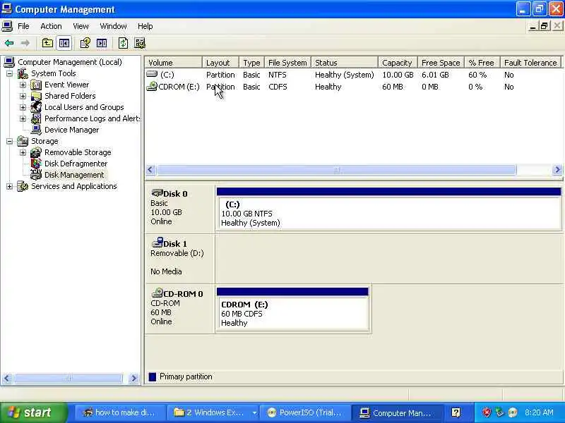Expand Local Users and Groups node
The image size is (565, 423).
pyautogui.click(x=23, y=107)
